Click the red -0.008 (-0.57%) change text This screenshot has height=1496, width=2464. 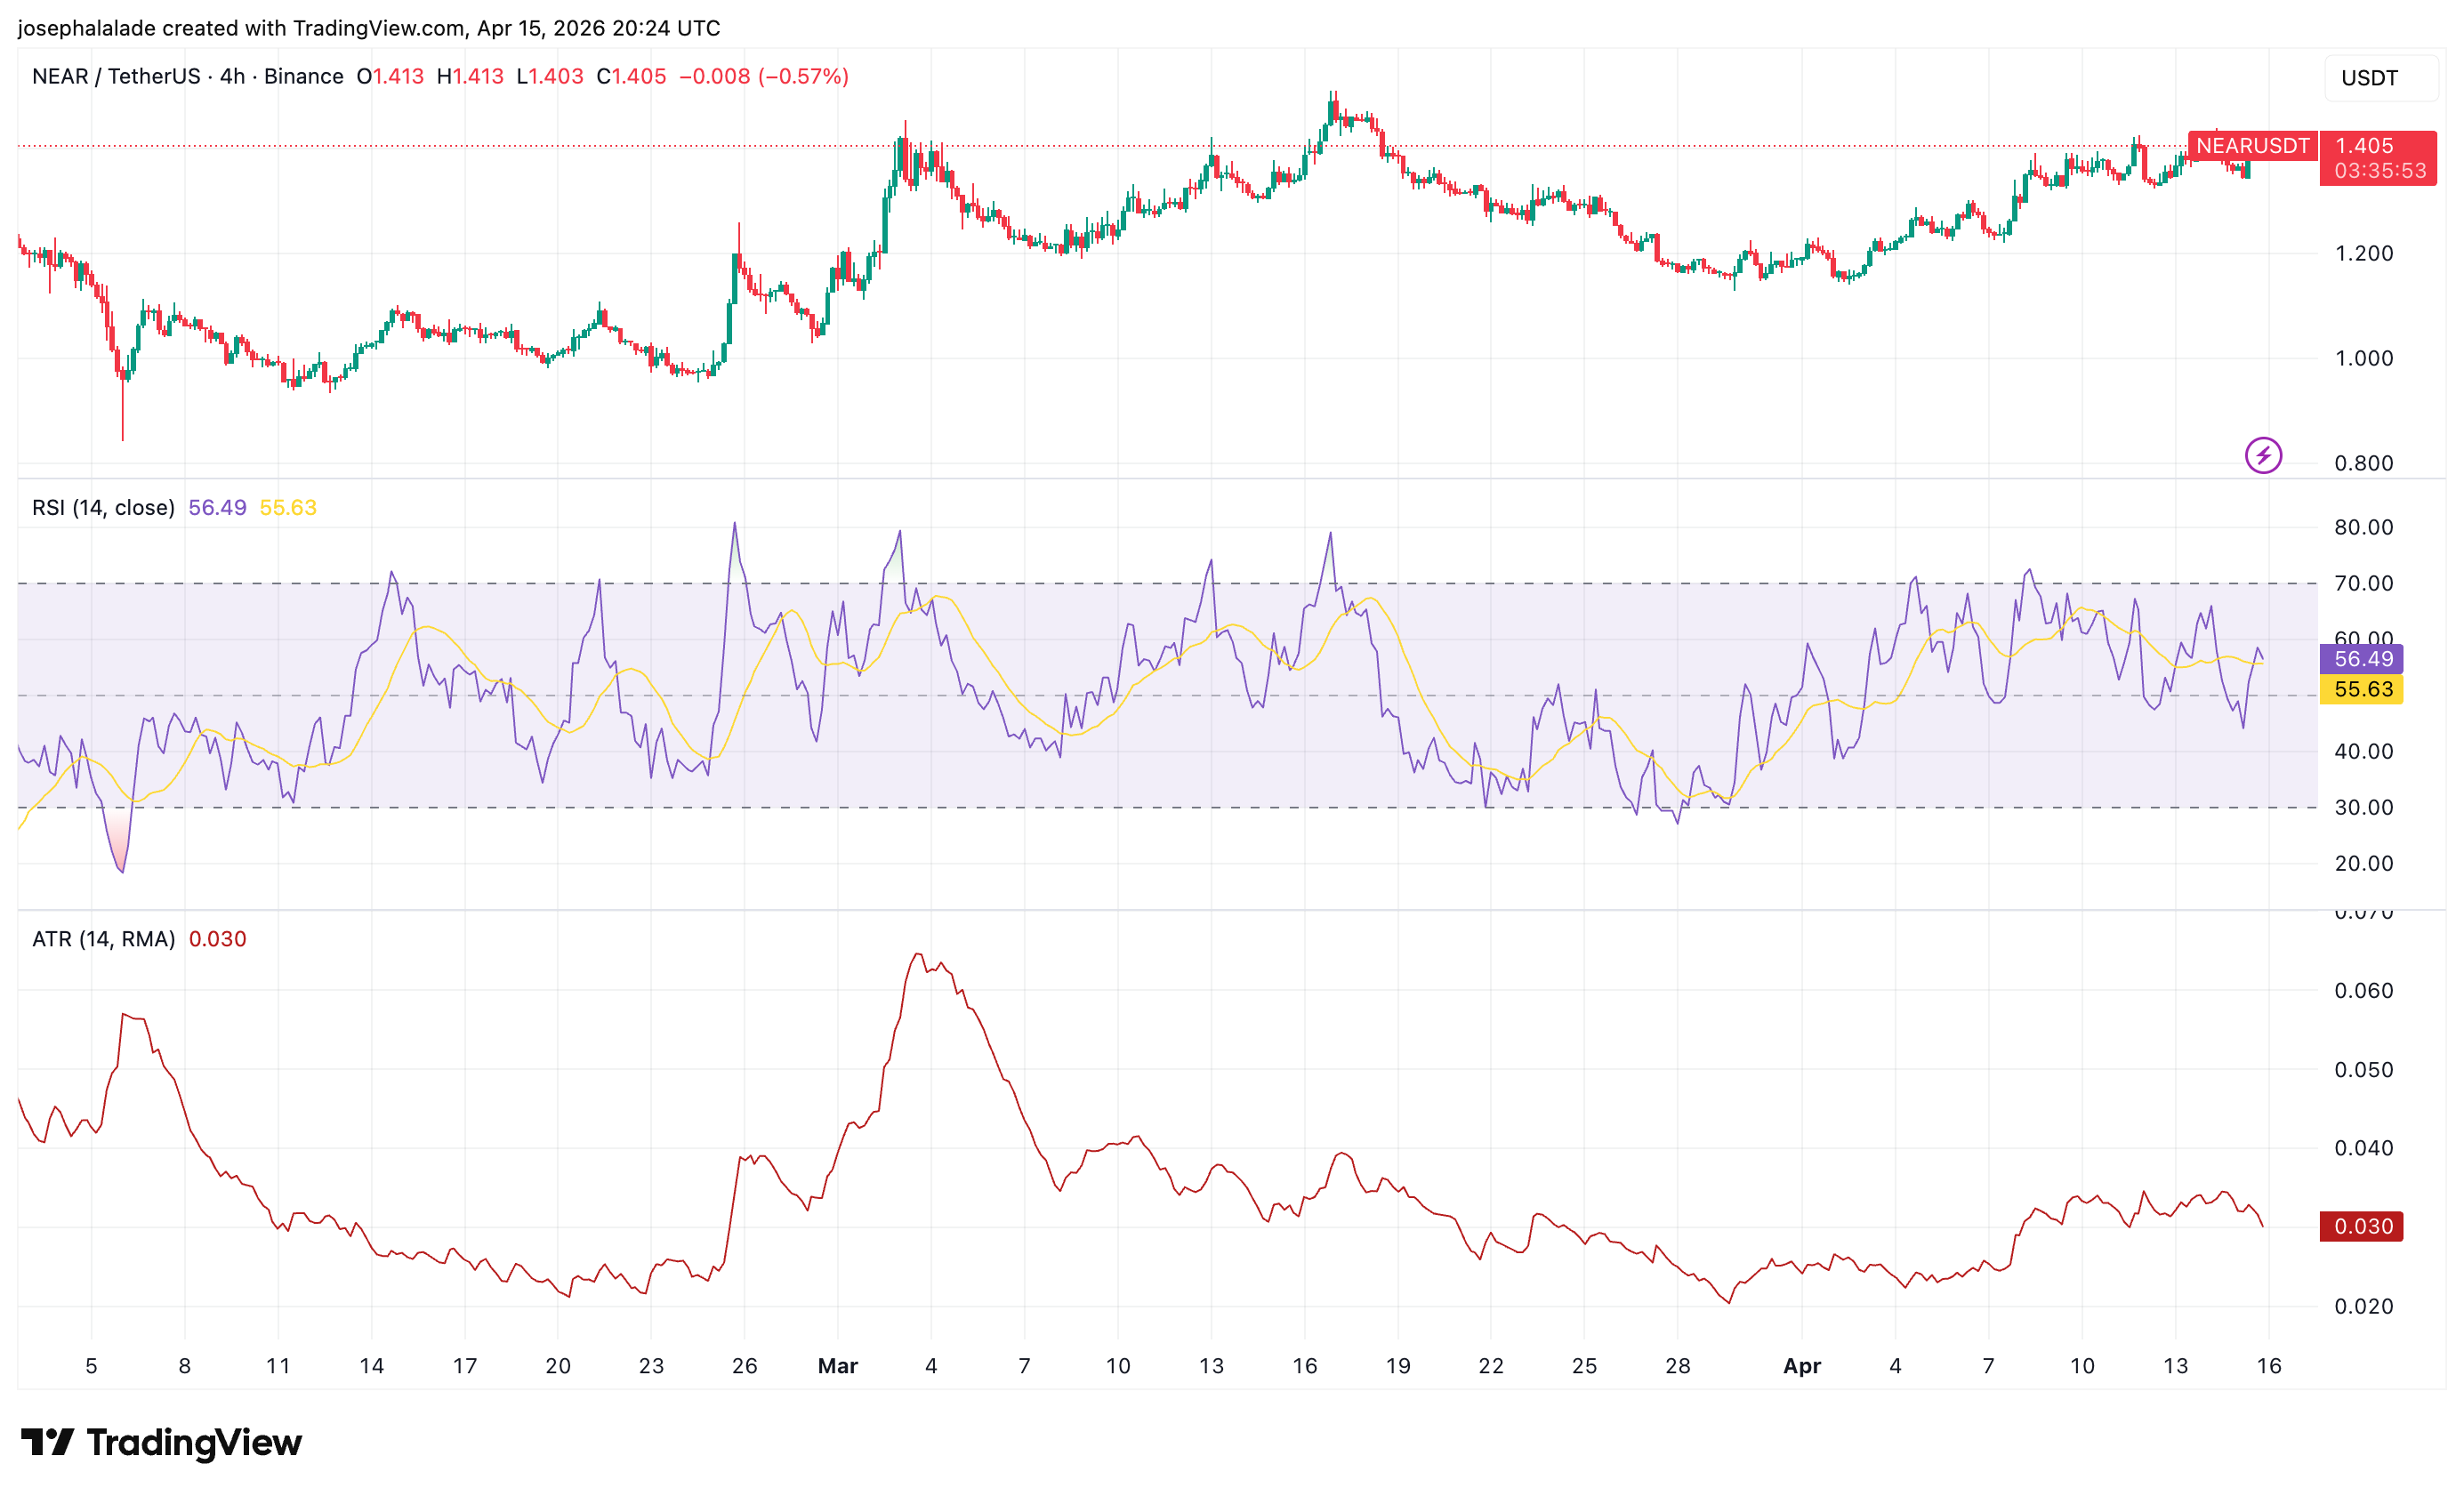point(764,76)
